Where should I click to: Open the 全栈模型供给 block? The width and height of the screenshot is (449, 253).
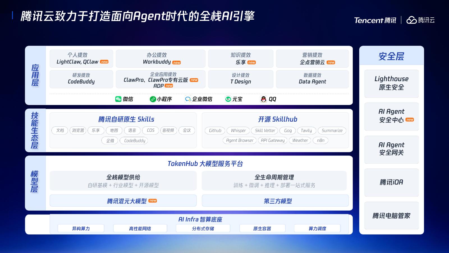pos(123,181)
